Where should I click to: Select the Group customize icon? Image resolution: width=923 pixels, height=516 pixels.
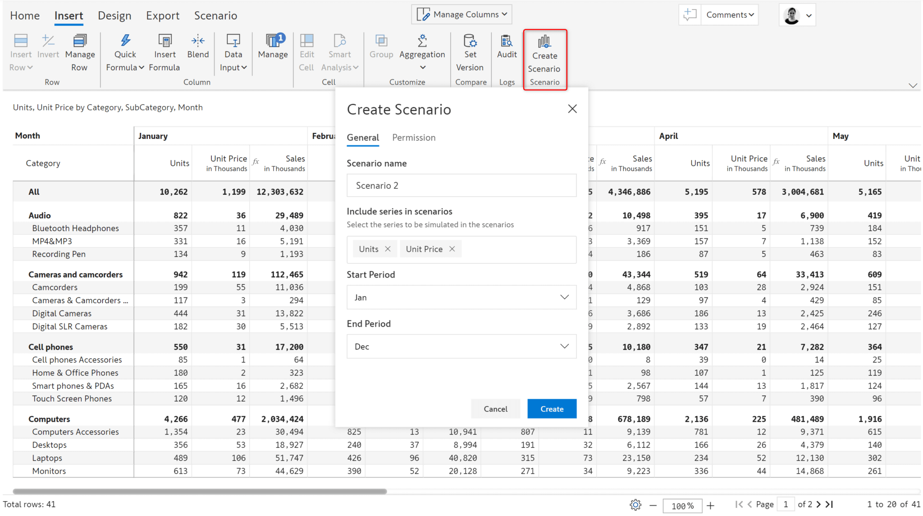coord(381,45)
